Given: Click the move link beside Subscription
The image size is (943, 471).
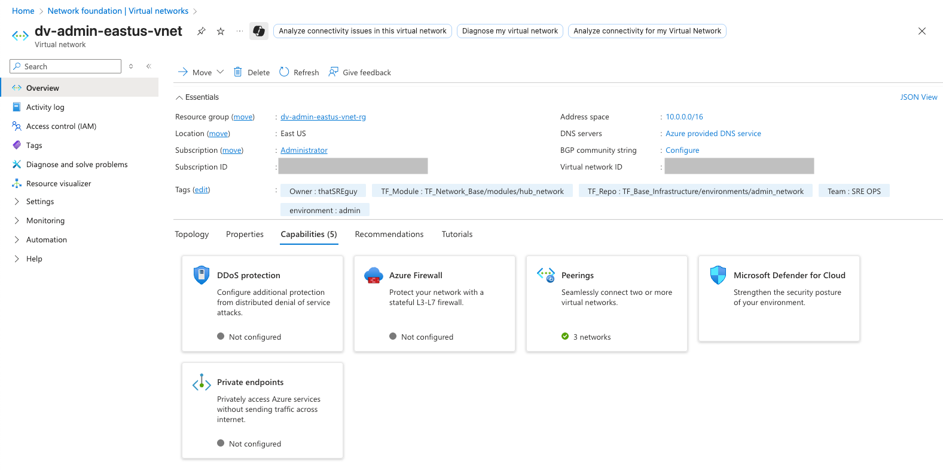Looking at the screenshot, I should (232, 150).
